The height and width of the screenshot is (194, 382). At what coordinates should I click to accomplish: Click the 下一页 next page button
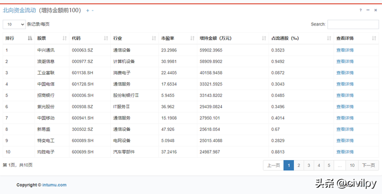(x=368, y=165)
